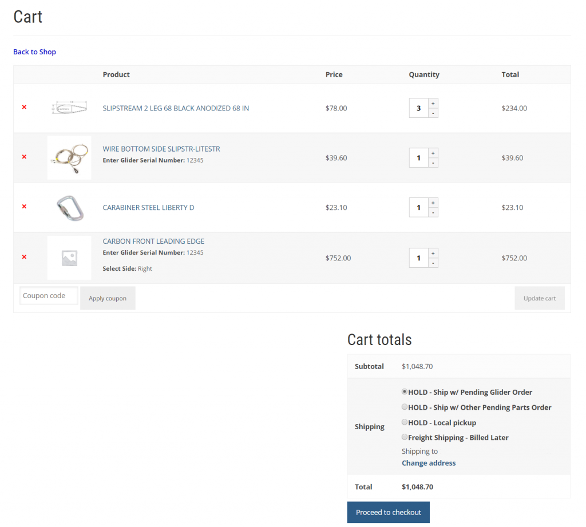Remove Wire Bottom Side item from cart

(24, 157)
